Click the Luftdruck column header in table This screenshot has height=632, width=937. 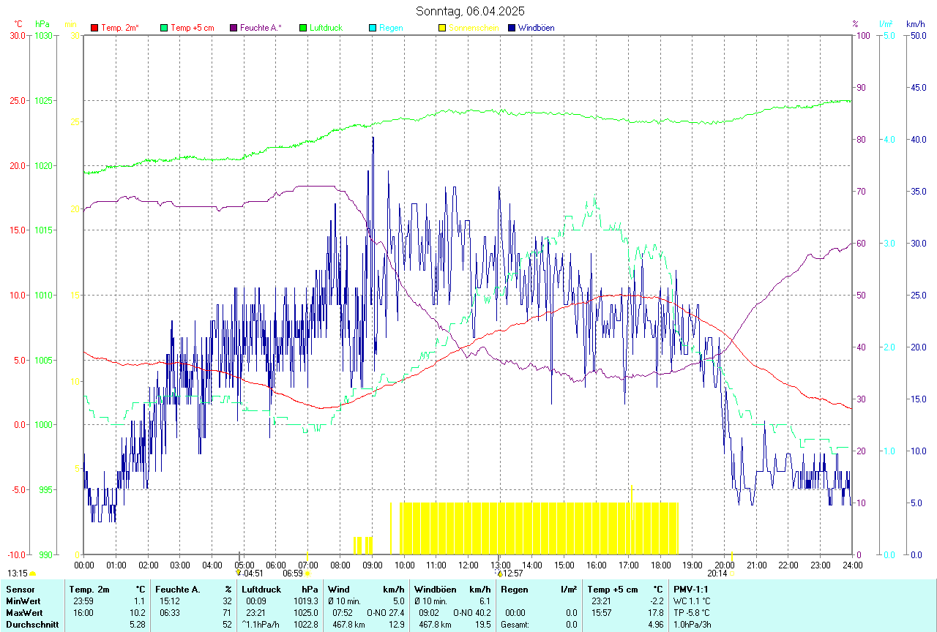point(261,589)
